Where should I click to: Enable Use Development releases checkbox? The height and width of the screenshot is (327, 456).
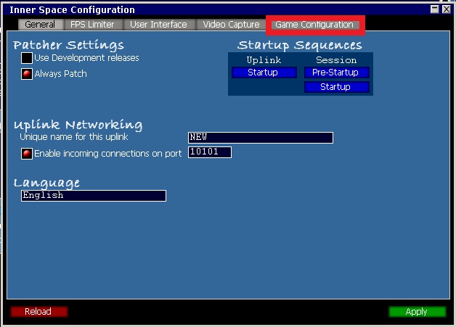coord(26,58)
